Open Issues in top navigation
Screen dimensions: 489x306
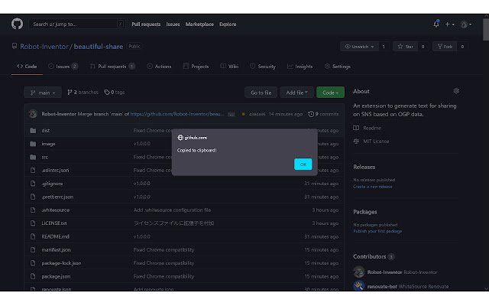173,24
